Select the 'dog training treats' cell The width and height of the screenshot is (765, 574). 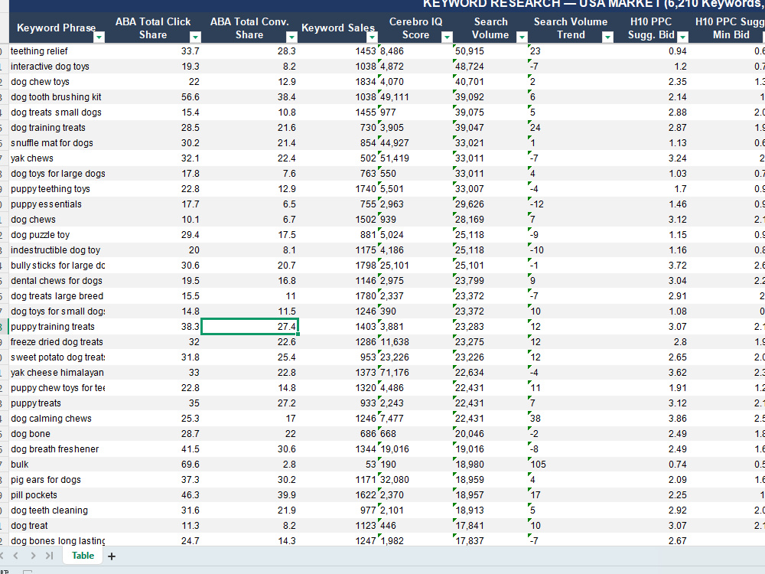pyautogui.click(x=57, y=127)
